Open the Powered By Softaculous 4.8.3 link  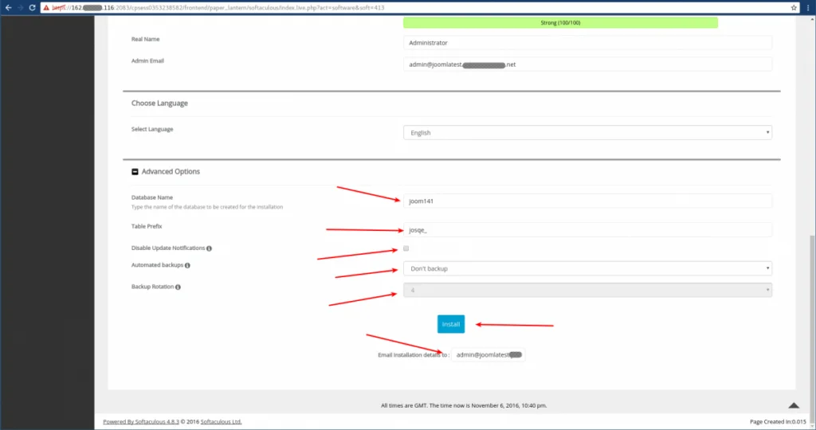pyautogui.click(x=141, y=422)
